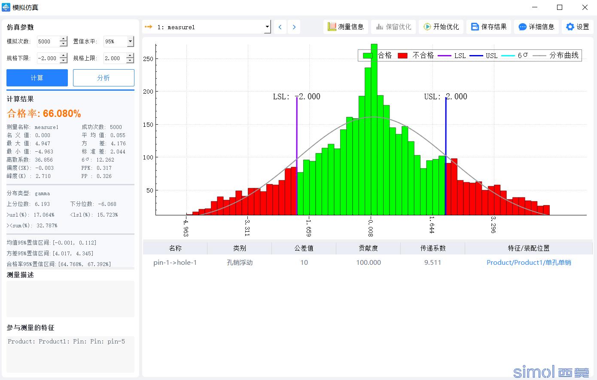
Task: Minimize the 模拟仿真 window
Action: [535, 7]
